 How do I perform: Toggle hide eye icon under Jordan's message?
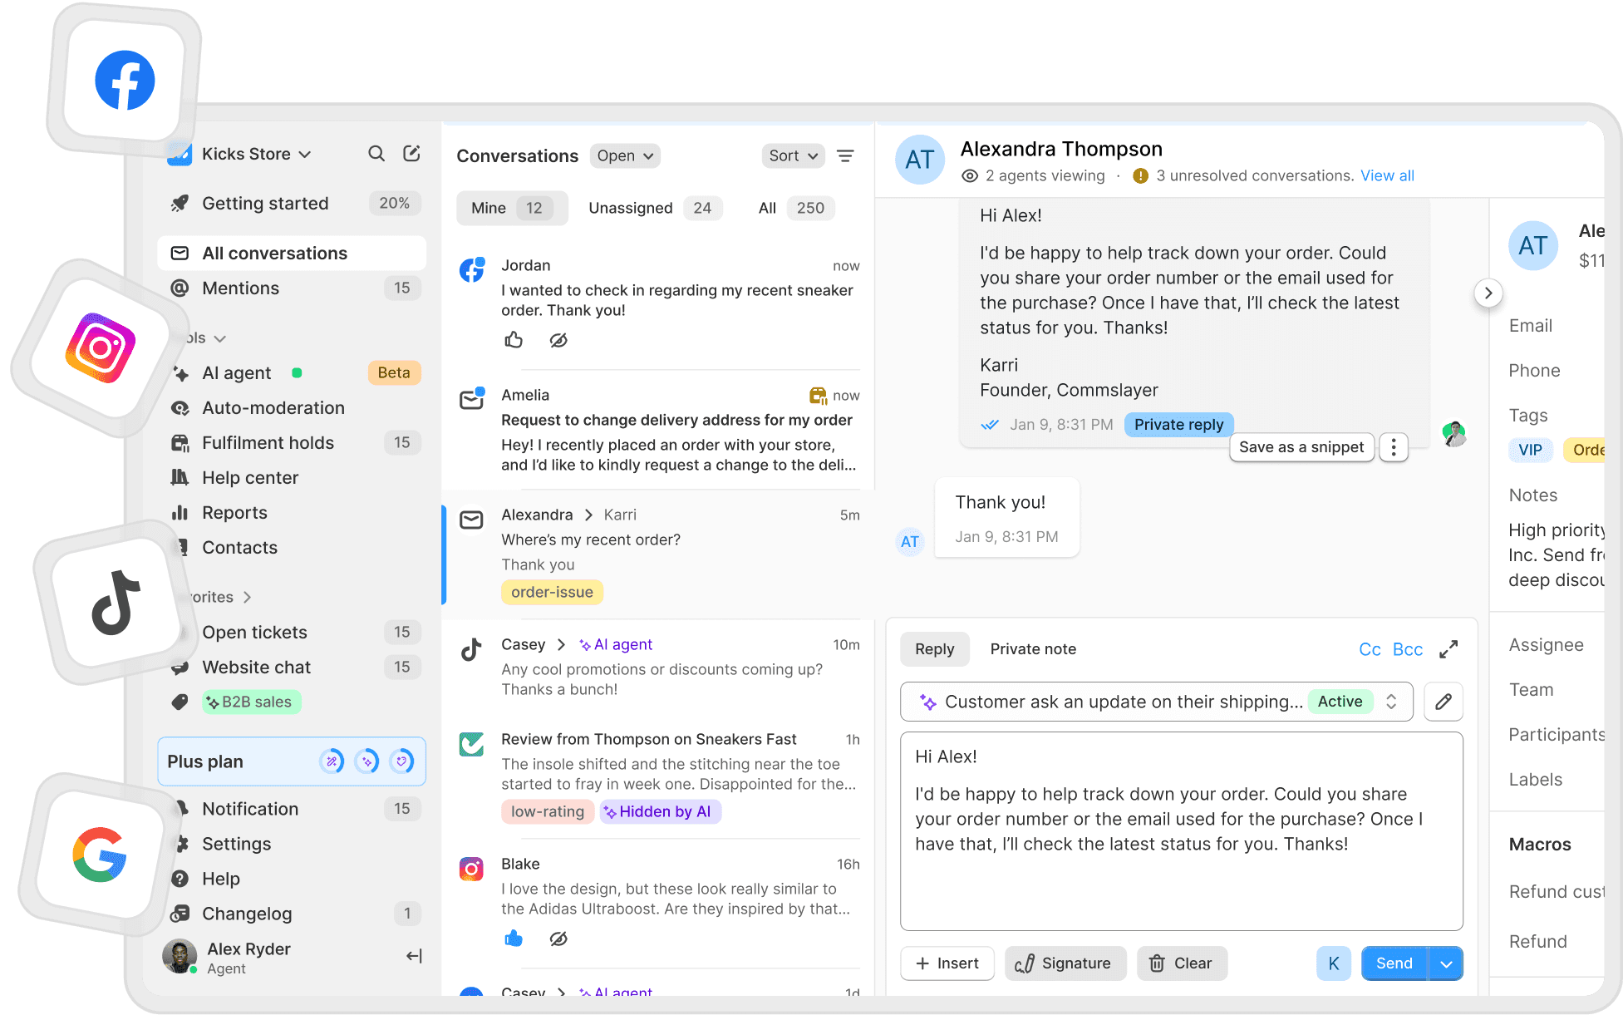tap(558, 340)
